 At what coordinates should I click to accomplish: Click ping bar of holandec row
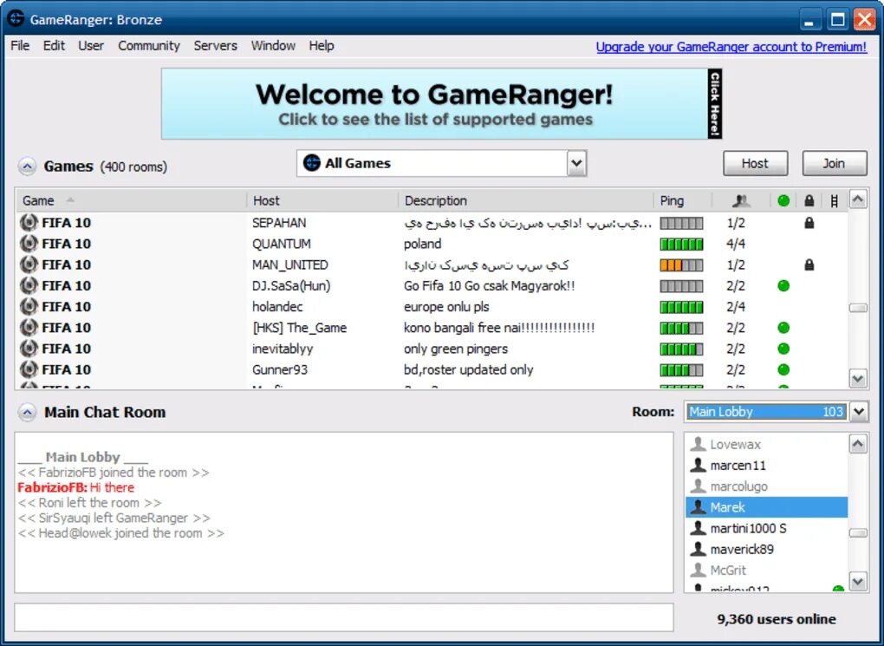click(x=681, y=307)
